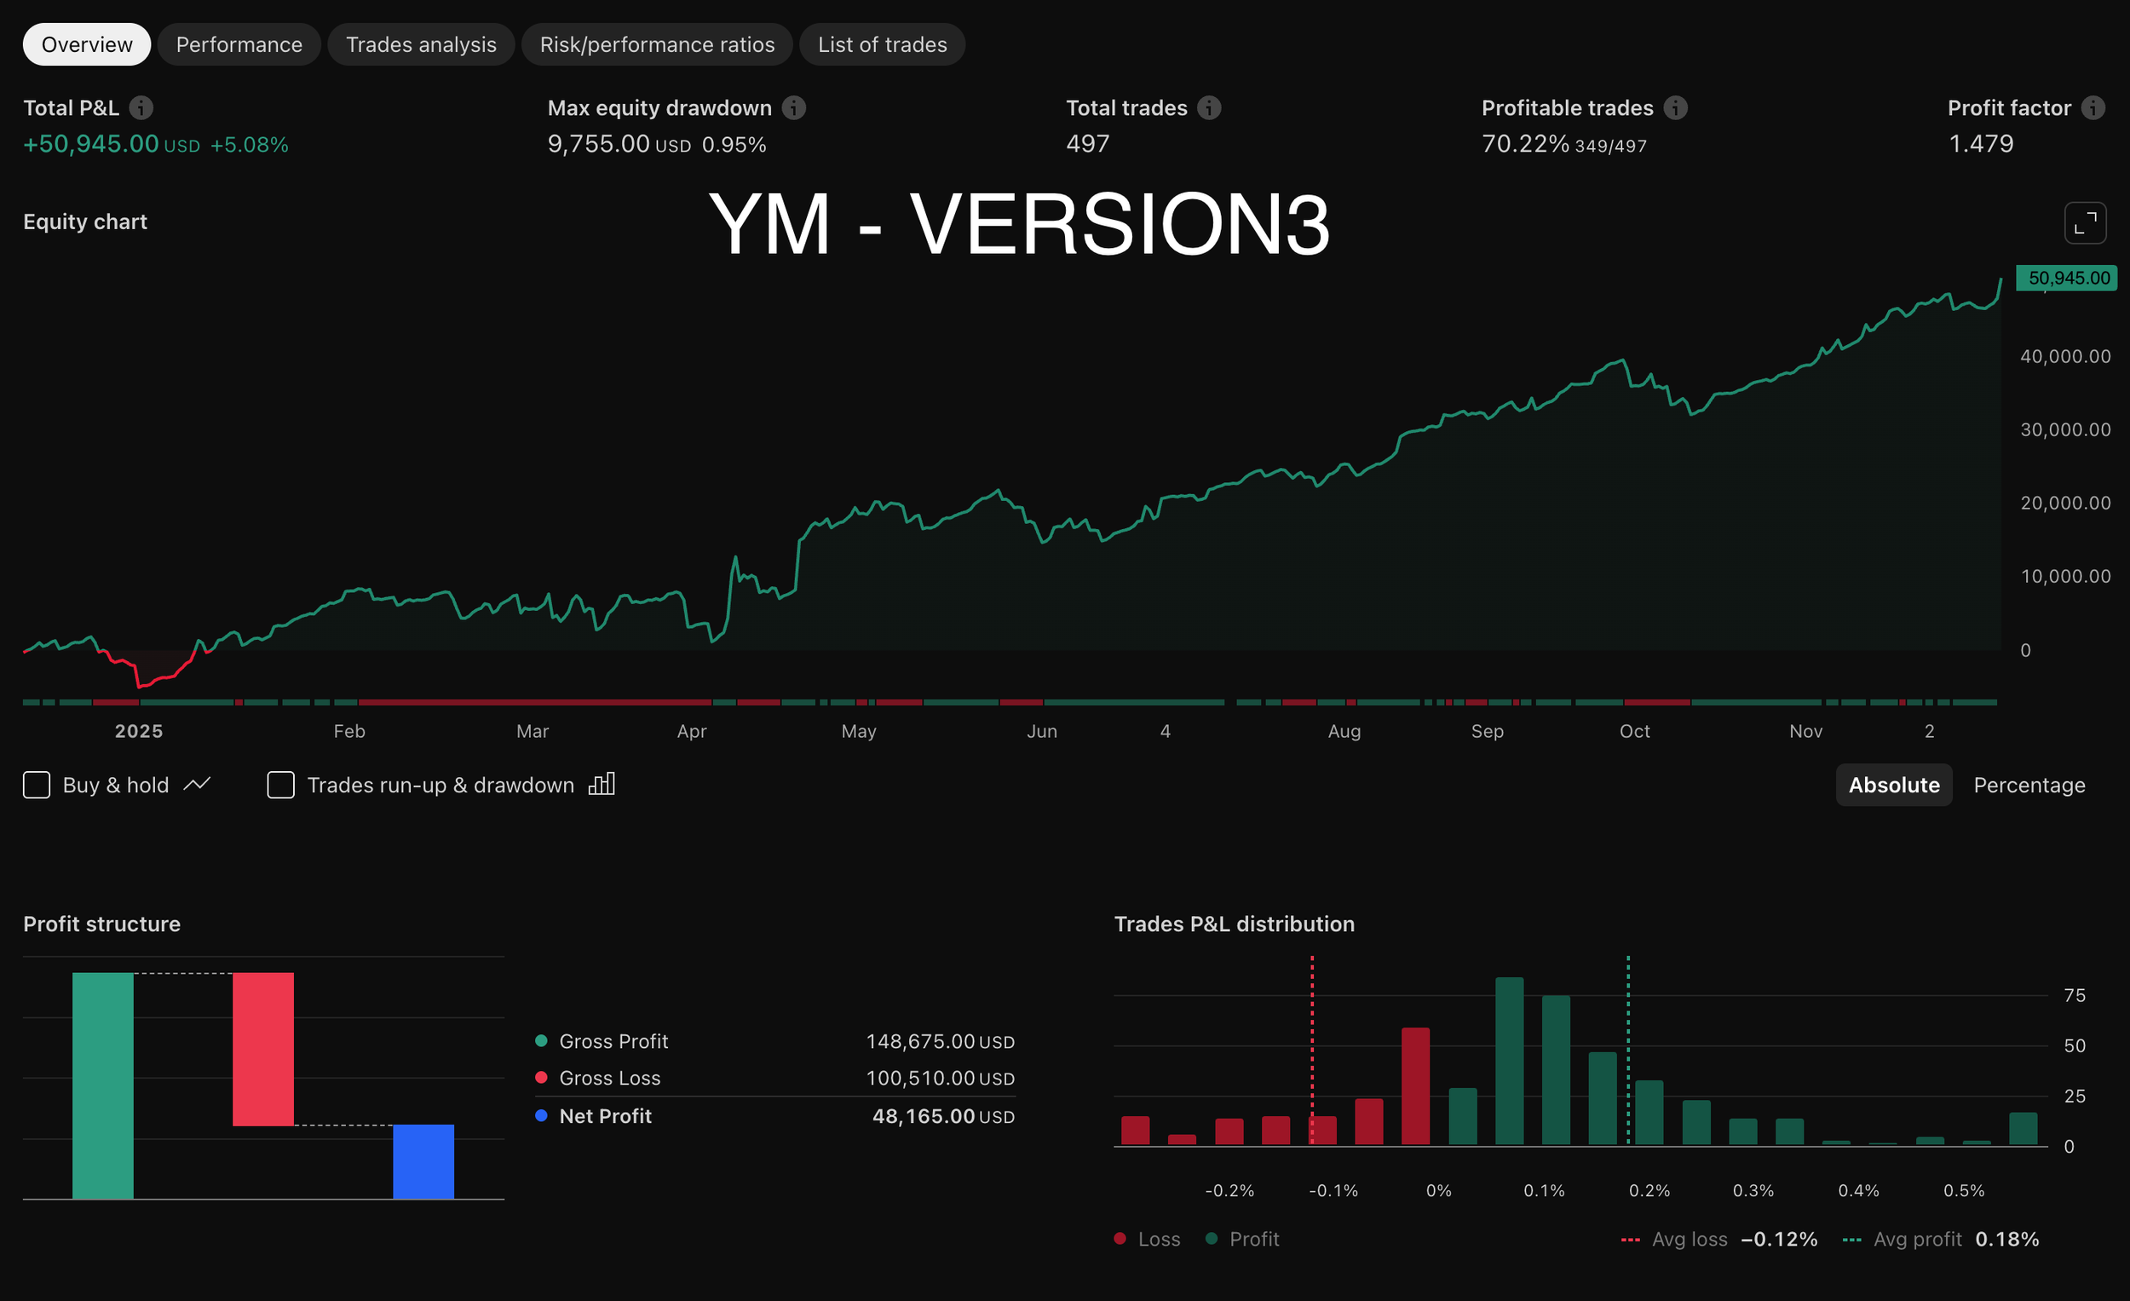This screenshot has height=1301, width=2130.
Task: Enable the Buy & hold checkbox
Action: [x=36, y=784]
